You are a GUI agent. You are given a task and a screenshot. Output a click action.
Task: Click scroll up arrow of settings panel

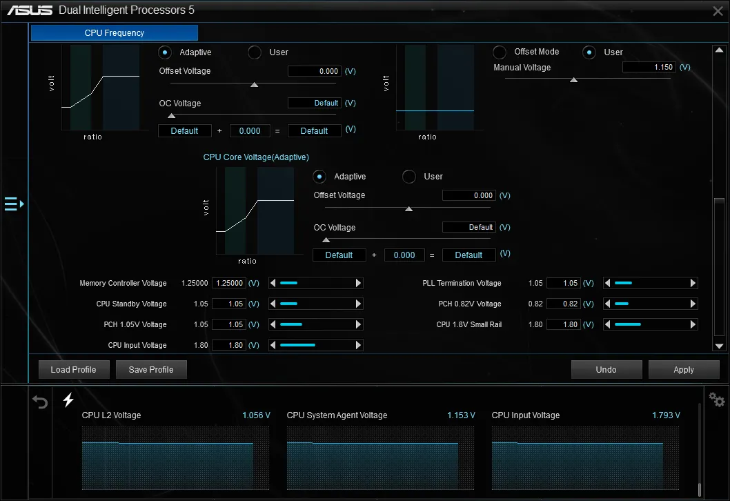click(719, 50)
